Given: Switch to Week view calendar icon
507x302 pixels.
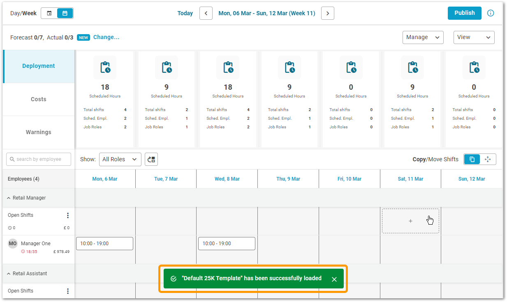Looking at the screenshot, I should (65, 13).
